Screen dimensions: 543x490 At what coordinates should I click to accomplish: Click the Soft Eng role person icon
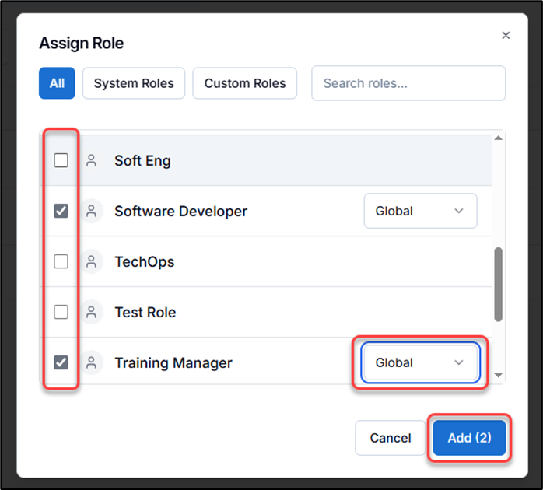coord(92,161)
